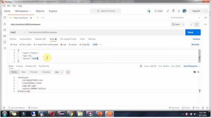Screen dimensions: 211x118
Task: Open the JSON body format dropdown
Action: 97,45
